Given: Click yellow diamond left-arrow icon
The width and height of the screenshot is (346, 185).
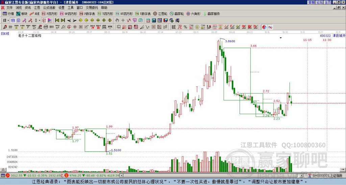Looking at the screenshot, I should coord(80,20).
